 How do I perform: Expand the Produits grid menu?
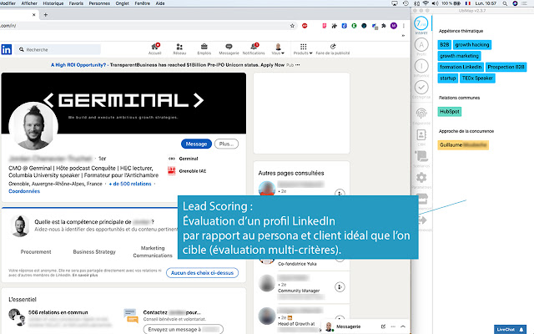click(x=303, y=48)
